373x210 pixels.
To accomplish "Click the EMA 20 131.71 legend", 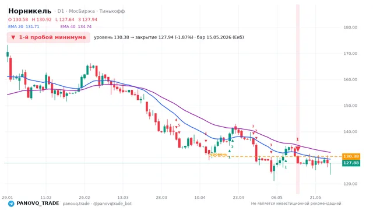I will (x=23, y=27).
